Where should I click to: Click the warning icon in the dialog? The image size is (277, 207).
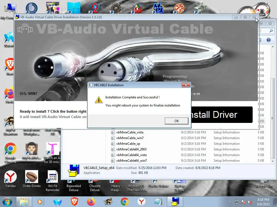[x=99, y=100]
